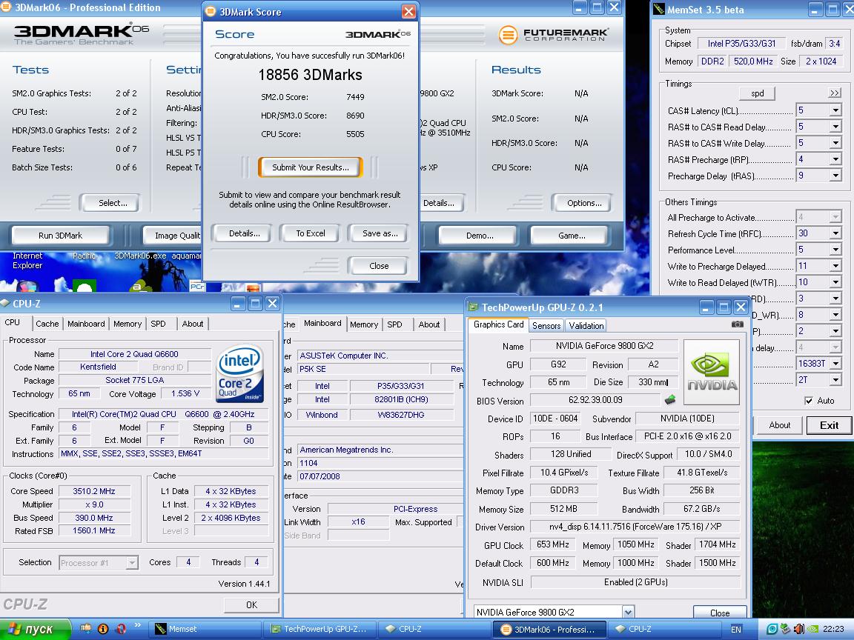Open the CAS# Latency (tCL) dropdown
Image resolution: width=854 pixels, height=640 pixels.
coord(835,110)
